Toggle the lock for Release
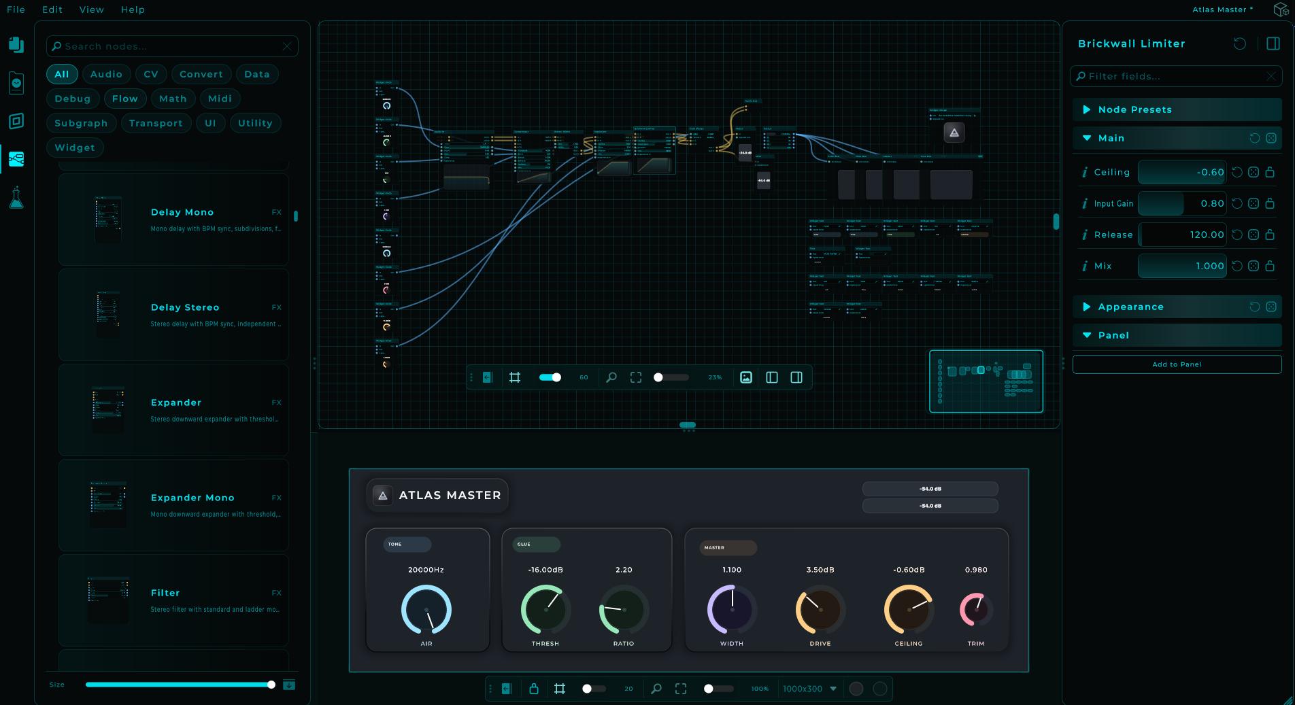This screenshot has height=705, width=1295. coord(1270,235)
